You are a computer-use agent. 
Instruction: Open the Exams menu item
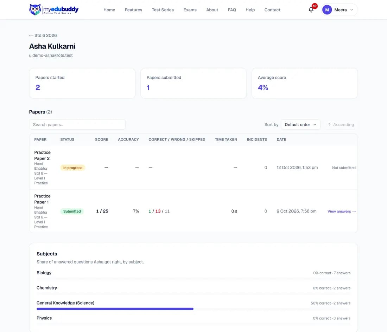[x=190, y=10]
